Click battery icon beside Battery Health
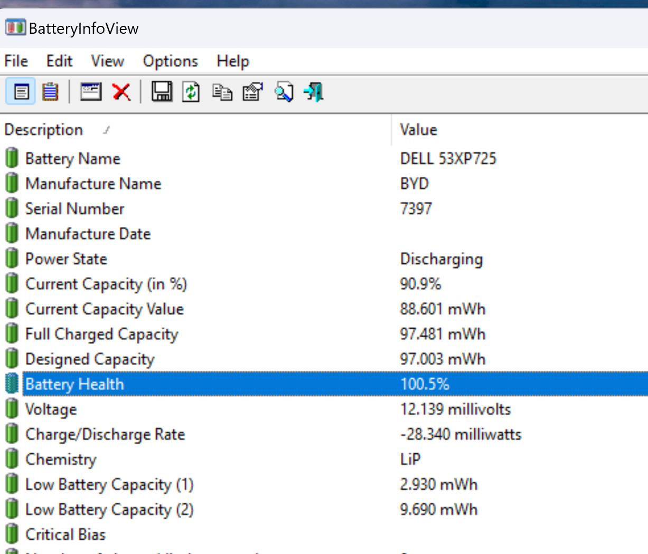Screen dimensions: 648x554 click(x=12, y=384)
